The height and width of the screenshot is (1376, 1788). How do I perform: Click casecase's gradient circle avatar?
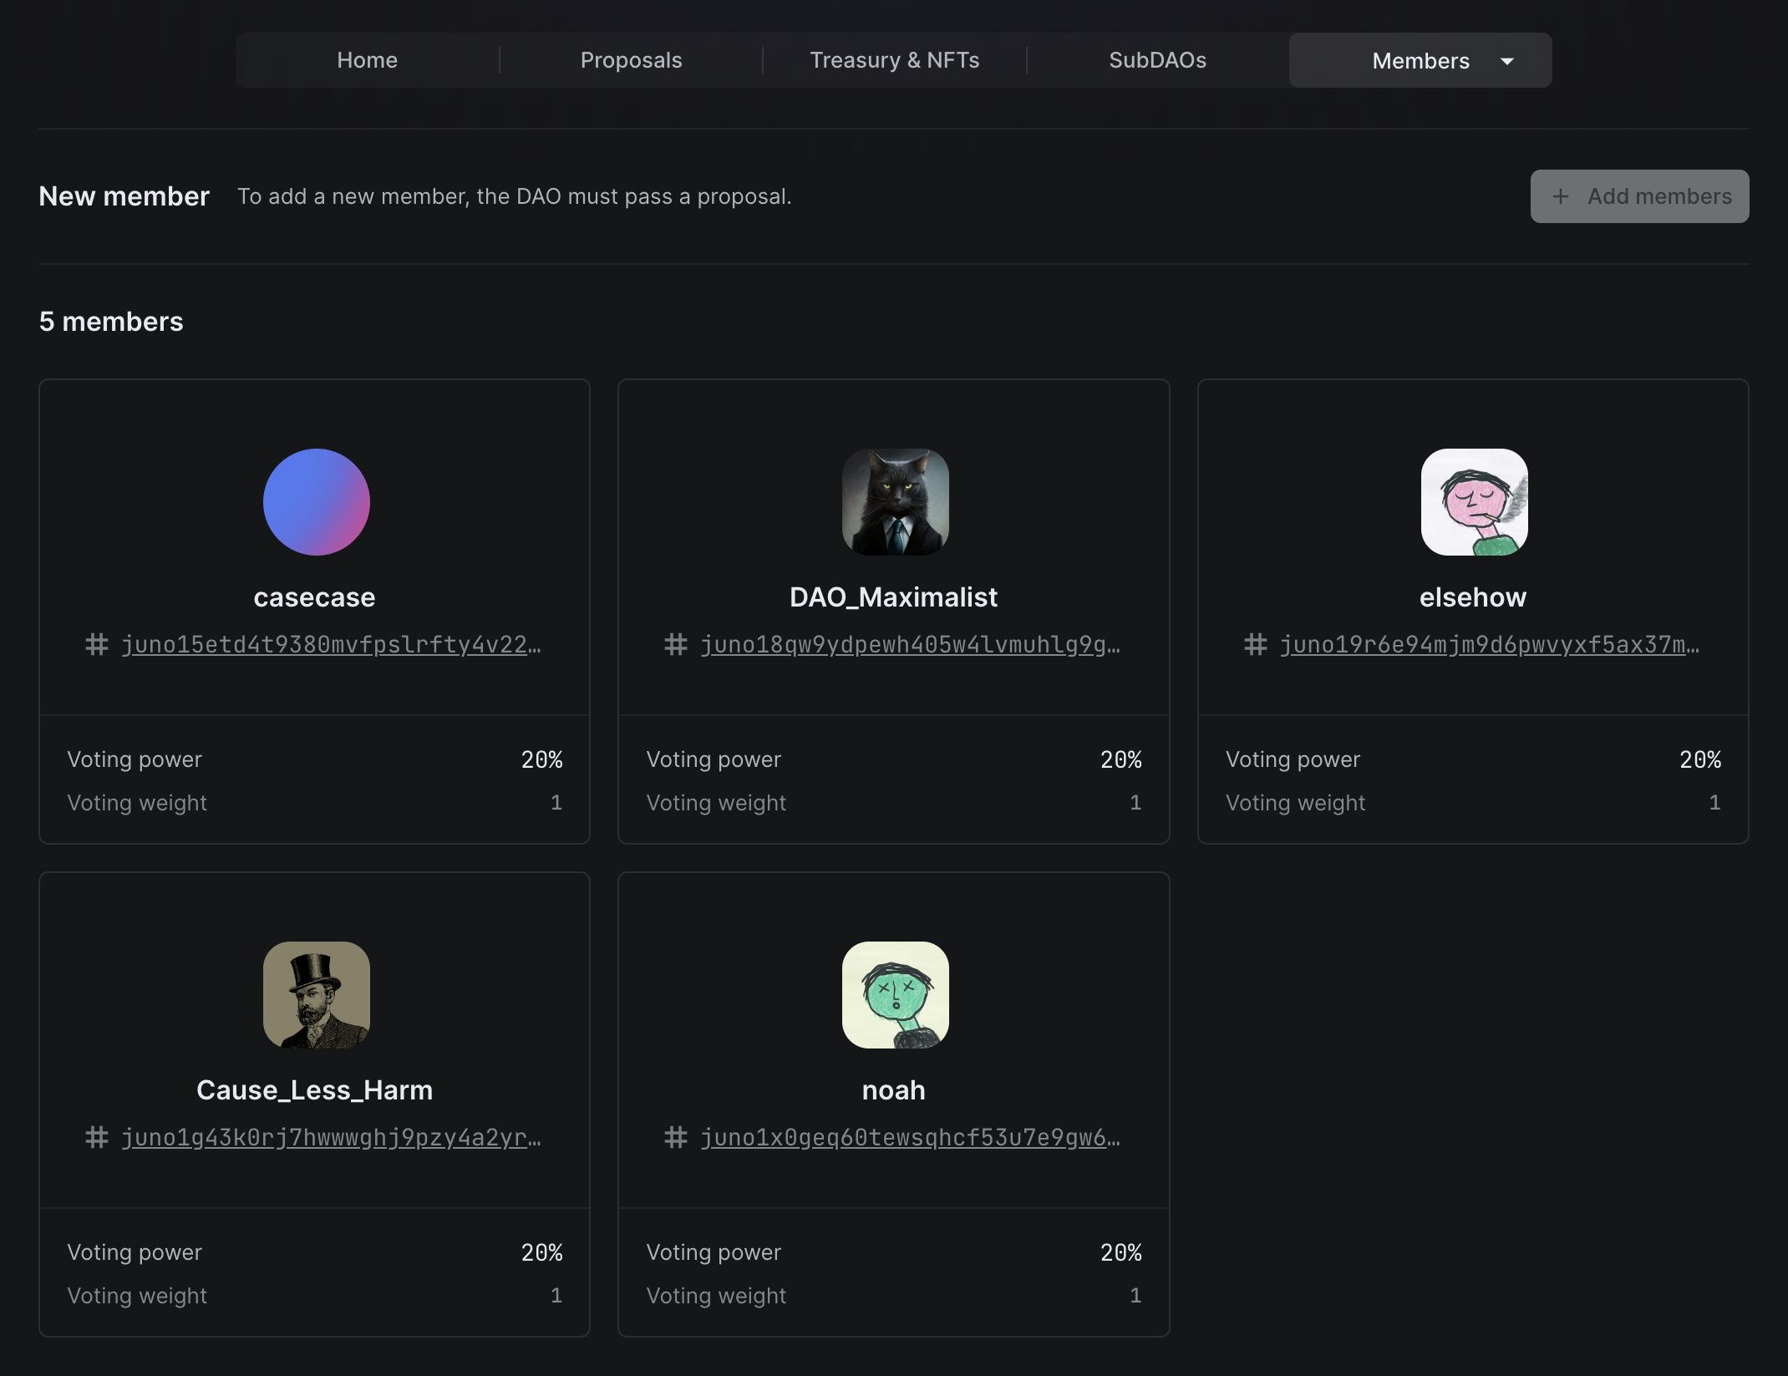click(x=316, y=502)
